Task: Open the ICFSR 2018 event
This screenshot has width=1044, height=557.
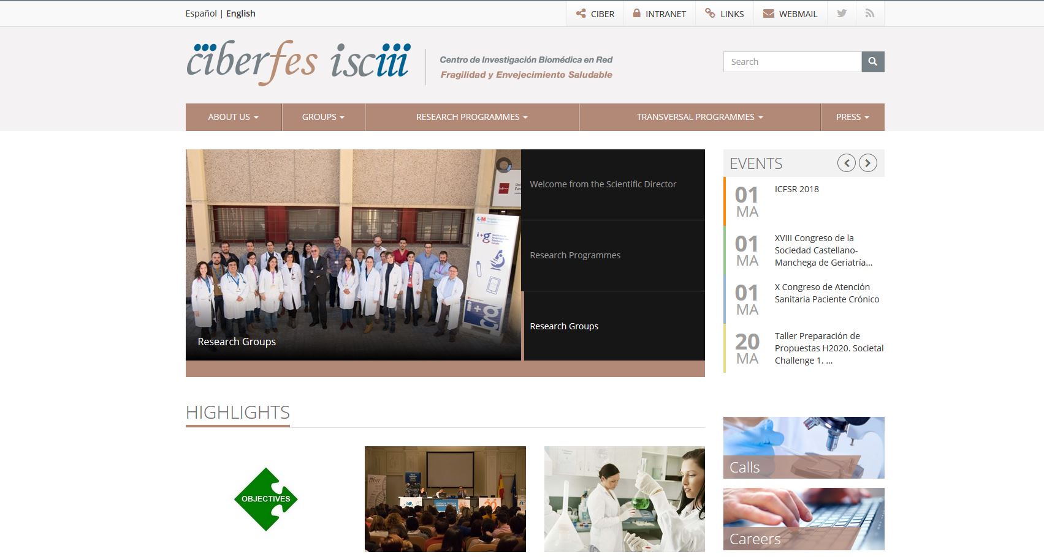Action: [796, 189]
